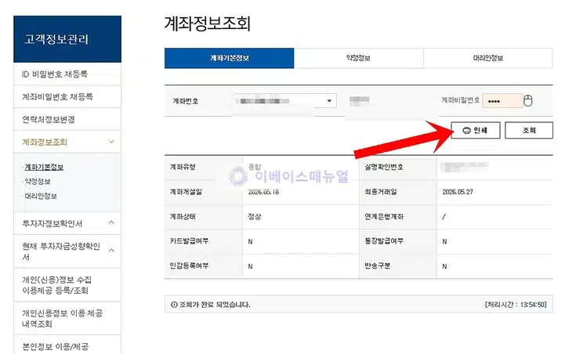Open 개인(신용)정보 수집 이용제공 등록/조회

67,285
